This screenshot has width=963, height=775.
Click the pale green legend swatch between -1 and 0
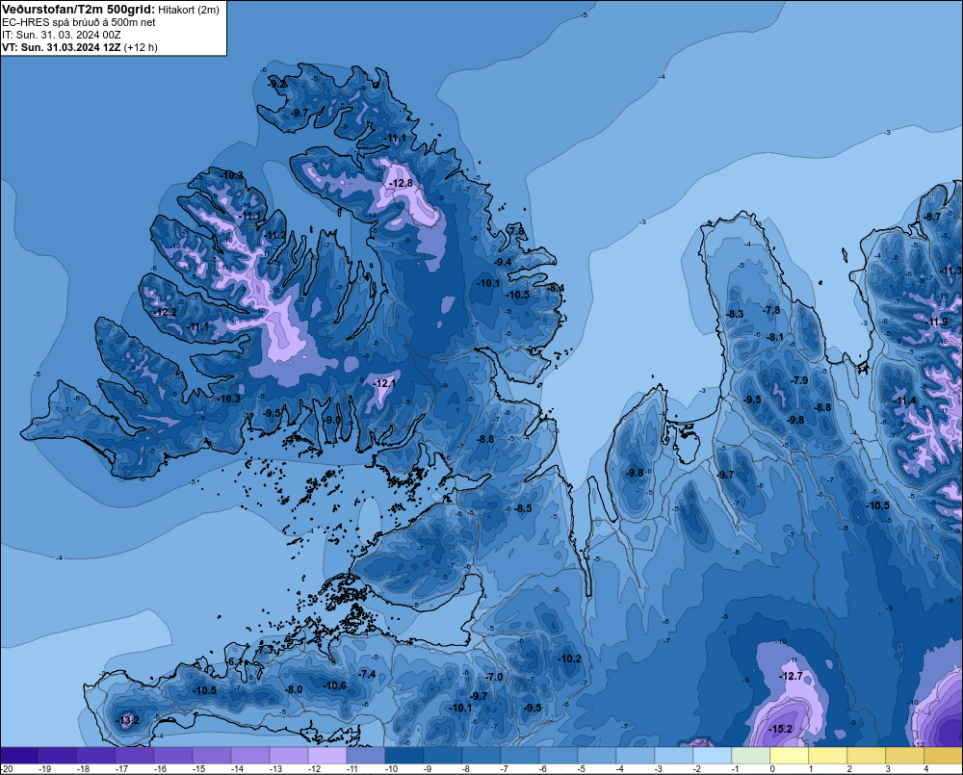[x=750, y=755]
